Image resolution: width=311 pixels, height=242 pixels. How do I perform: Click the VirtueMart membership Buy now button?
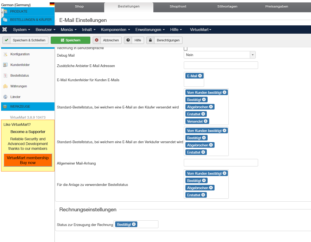(x=28, y=160)
